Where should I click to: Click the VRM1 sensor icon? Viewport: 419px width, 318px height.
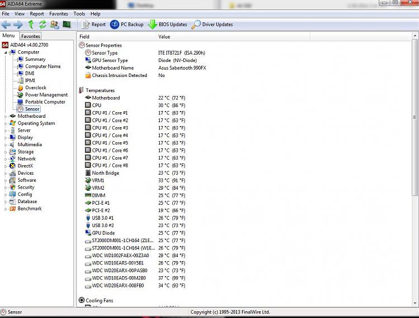[x=88, y=180]
